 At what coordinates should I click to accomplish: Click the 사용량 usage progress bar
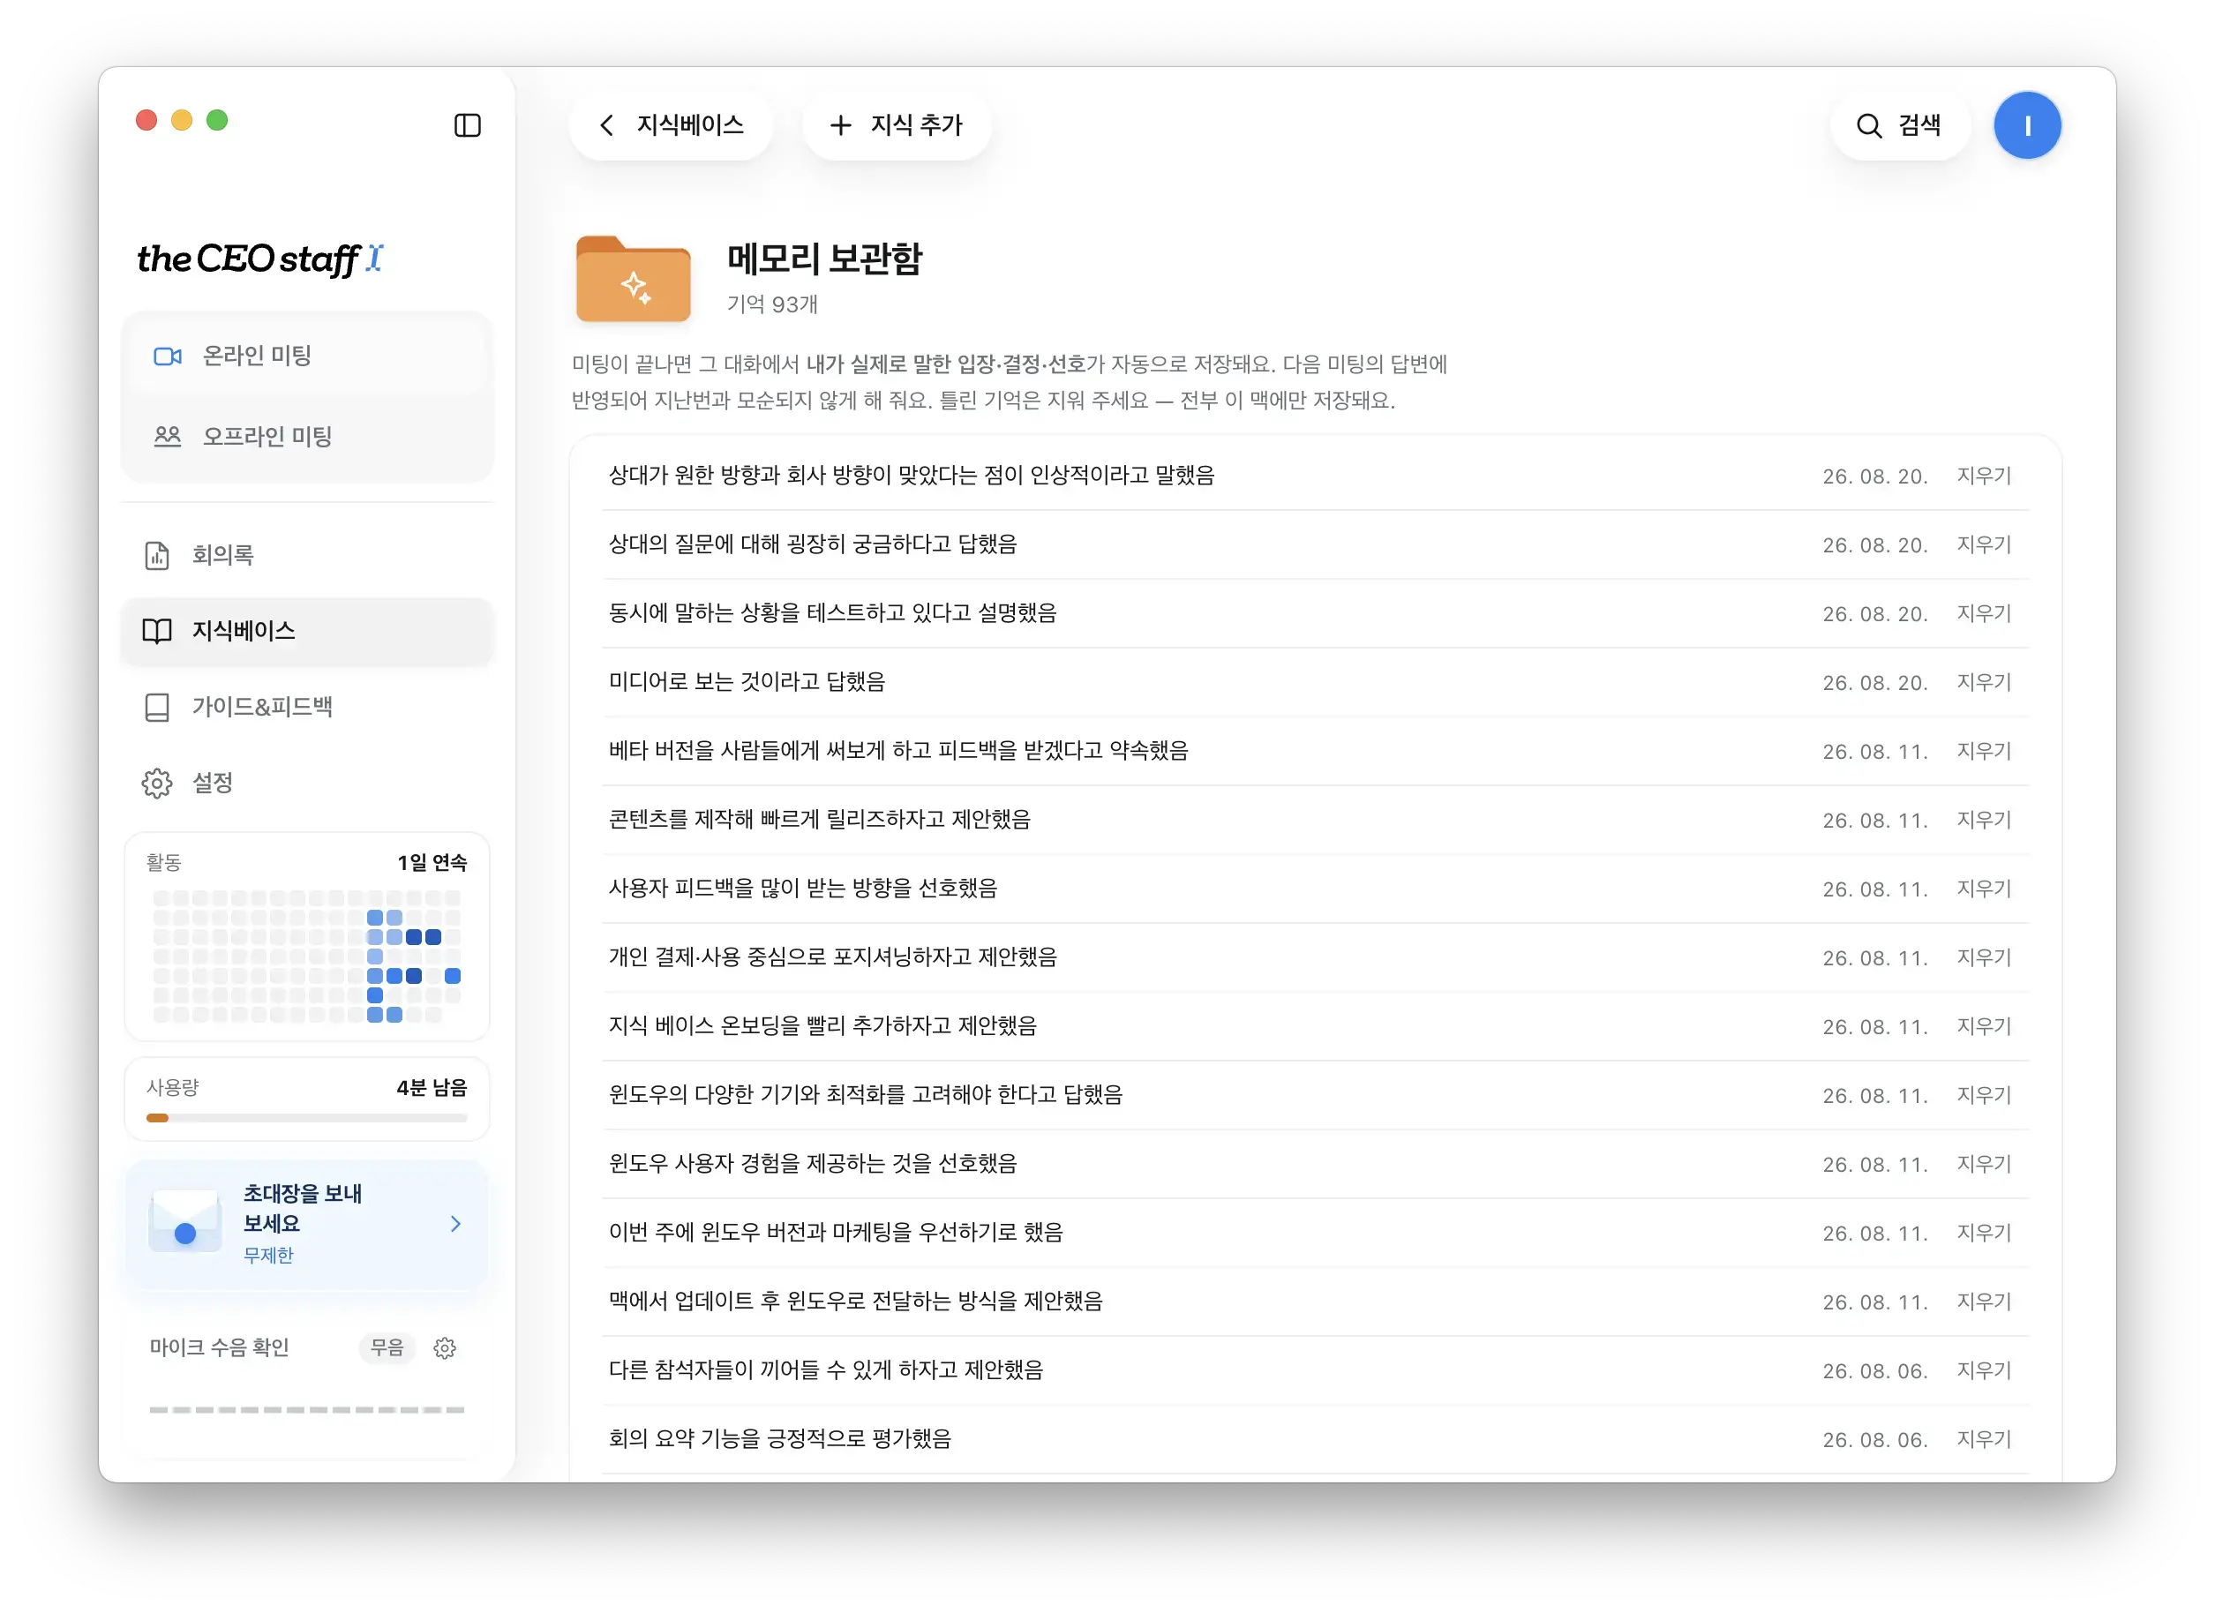pos(307,1118)
